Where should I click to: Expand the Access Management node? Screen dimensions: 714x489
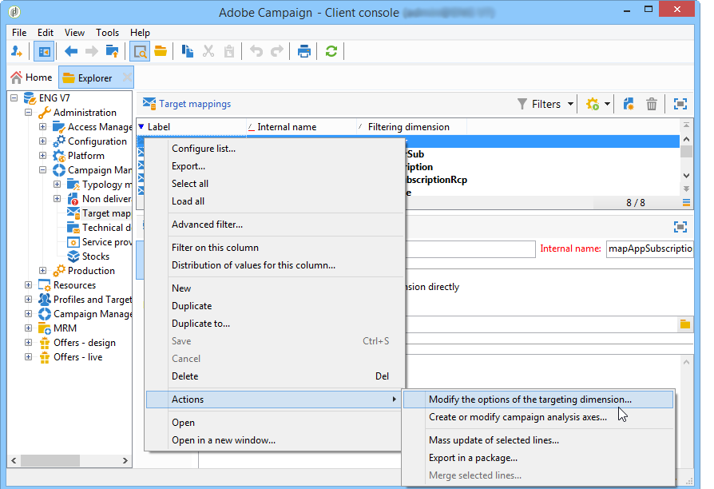43,127
